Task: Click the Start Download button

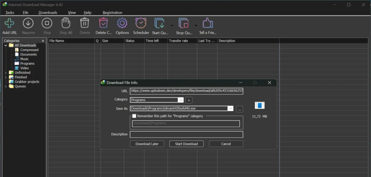Action: coord(186,144)
